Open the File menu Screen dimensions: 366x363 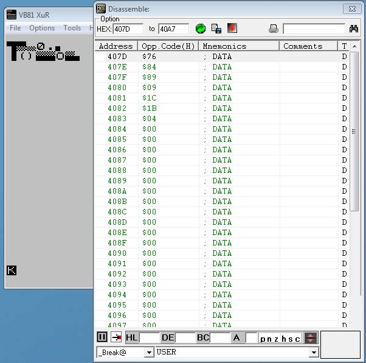coord(15,28)
